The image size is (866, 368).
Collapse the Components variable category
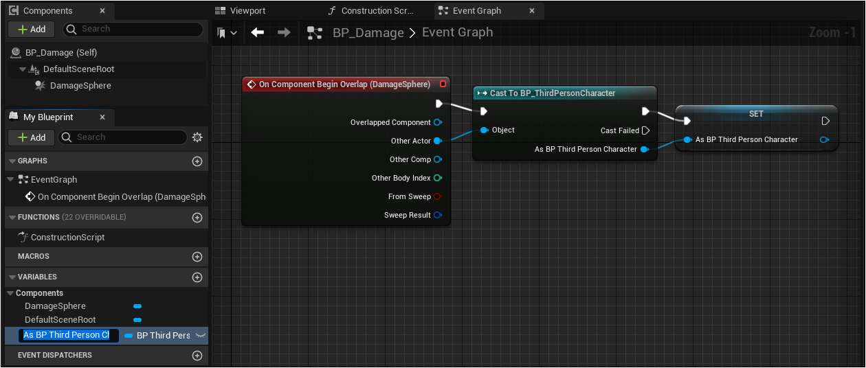10,293
